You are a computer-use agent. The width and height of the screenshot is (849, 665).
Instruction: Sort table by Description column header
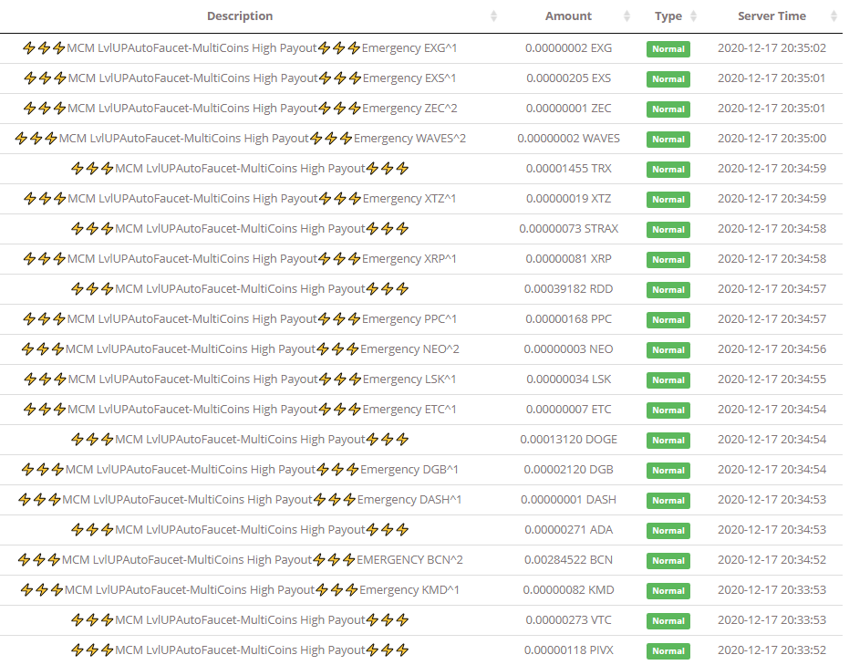[x=240, y=16]
